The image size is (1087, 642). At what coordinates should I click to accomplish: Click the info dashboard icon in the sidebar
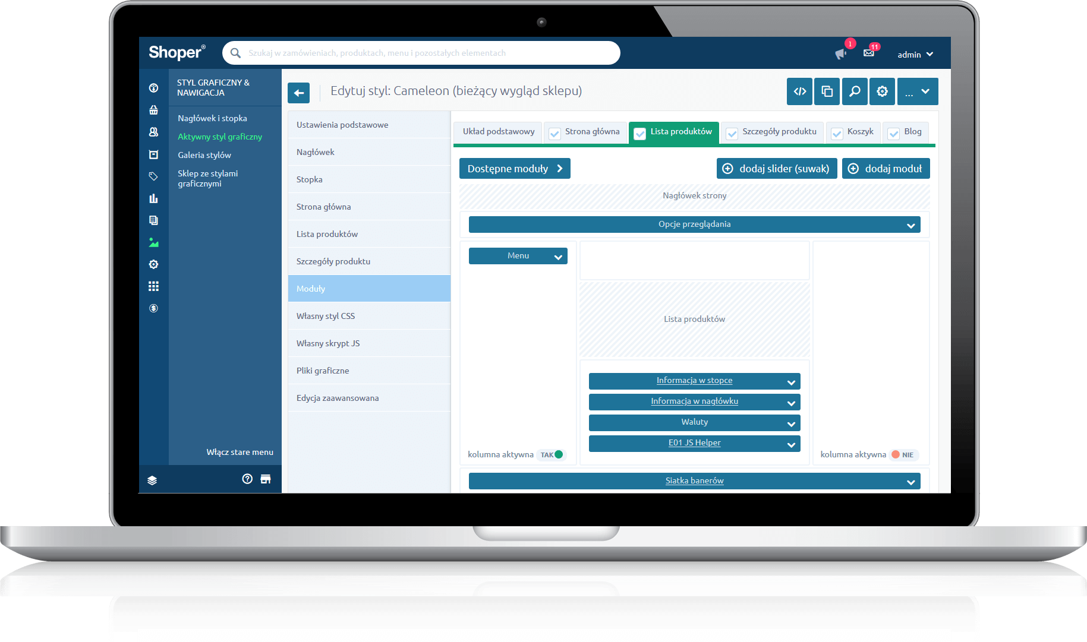tap(153, 88)
